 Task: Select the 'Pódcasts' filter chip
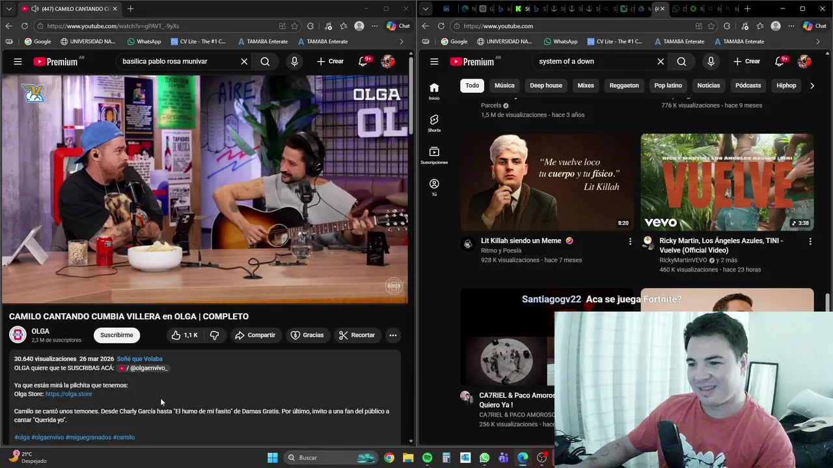coord(748,85)
